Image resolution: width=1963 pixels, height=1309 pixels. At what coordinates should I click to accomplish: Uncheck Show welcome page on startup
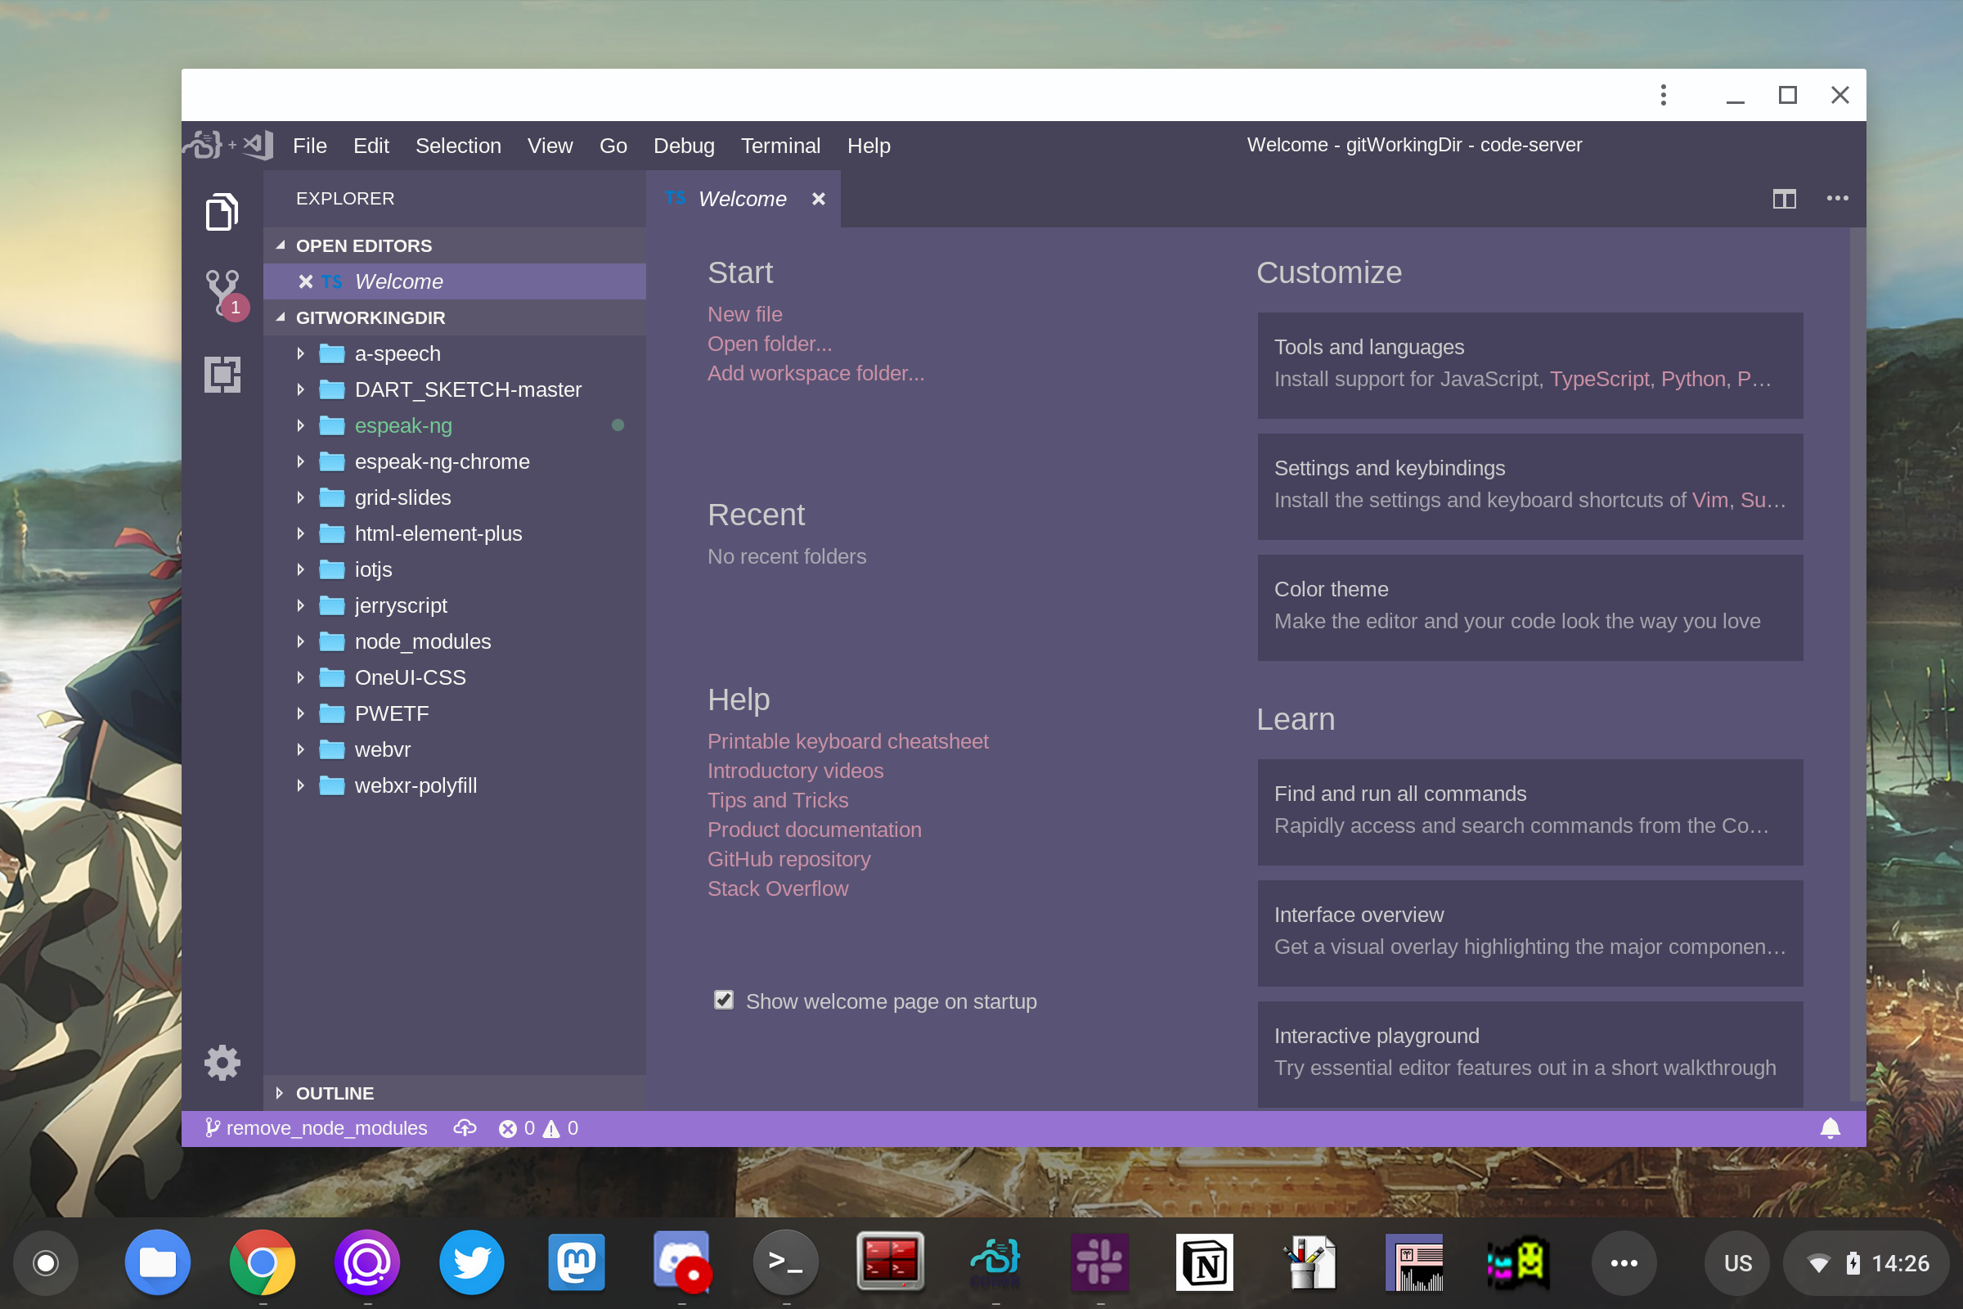click(x=724, y=1000)
